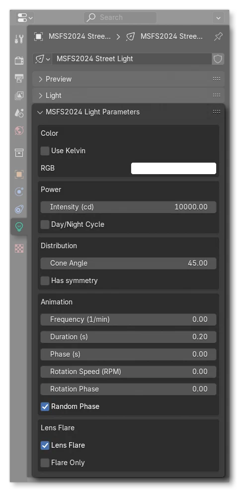Open the Collection properties tab

tap(19, 153)
